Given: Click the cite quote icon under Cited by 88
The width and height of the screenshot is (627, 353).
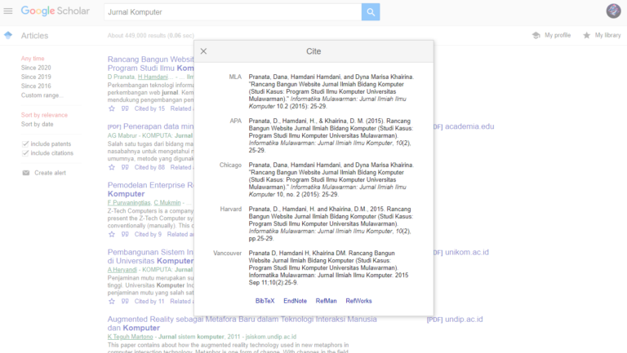Looking at the screenshot, I should point(125,167).
